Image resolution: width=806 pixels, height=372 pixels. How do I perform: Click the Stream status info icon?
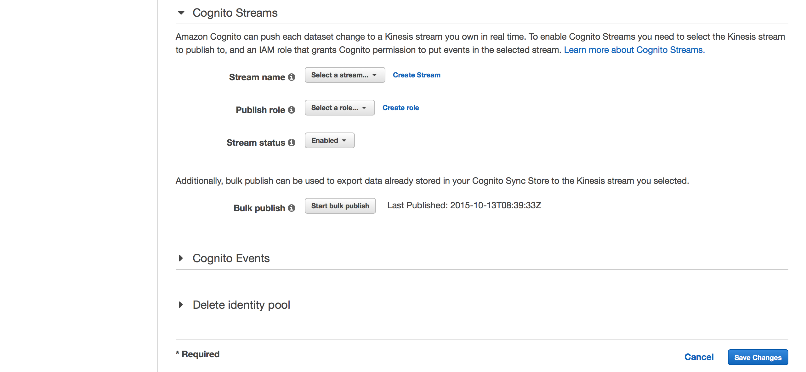pos(292,143)
